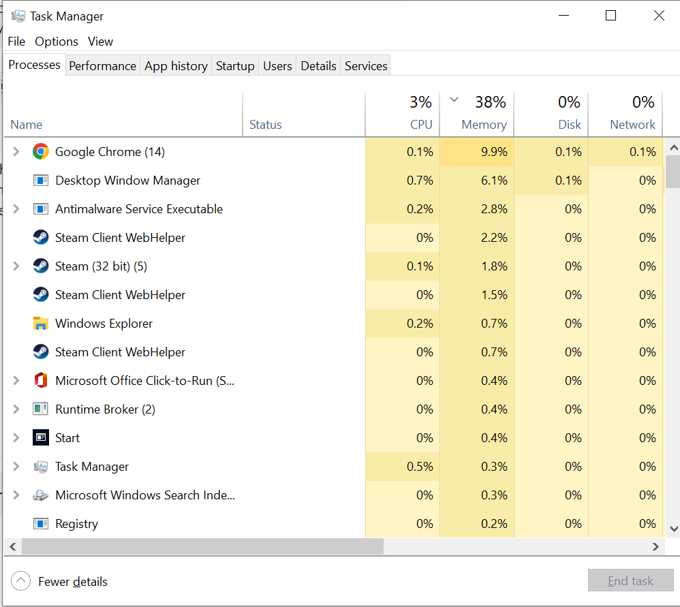Expand the Antimalware Service Executable group
The width and height of the screenshot is (680, 607).
(16, 209)
